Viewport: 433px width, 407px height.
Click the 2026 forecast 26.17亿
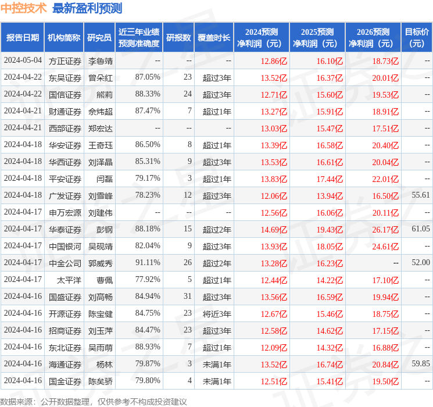pos(385,230)
